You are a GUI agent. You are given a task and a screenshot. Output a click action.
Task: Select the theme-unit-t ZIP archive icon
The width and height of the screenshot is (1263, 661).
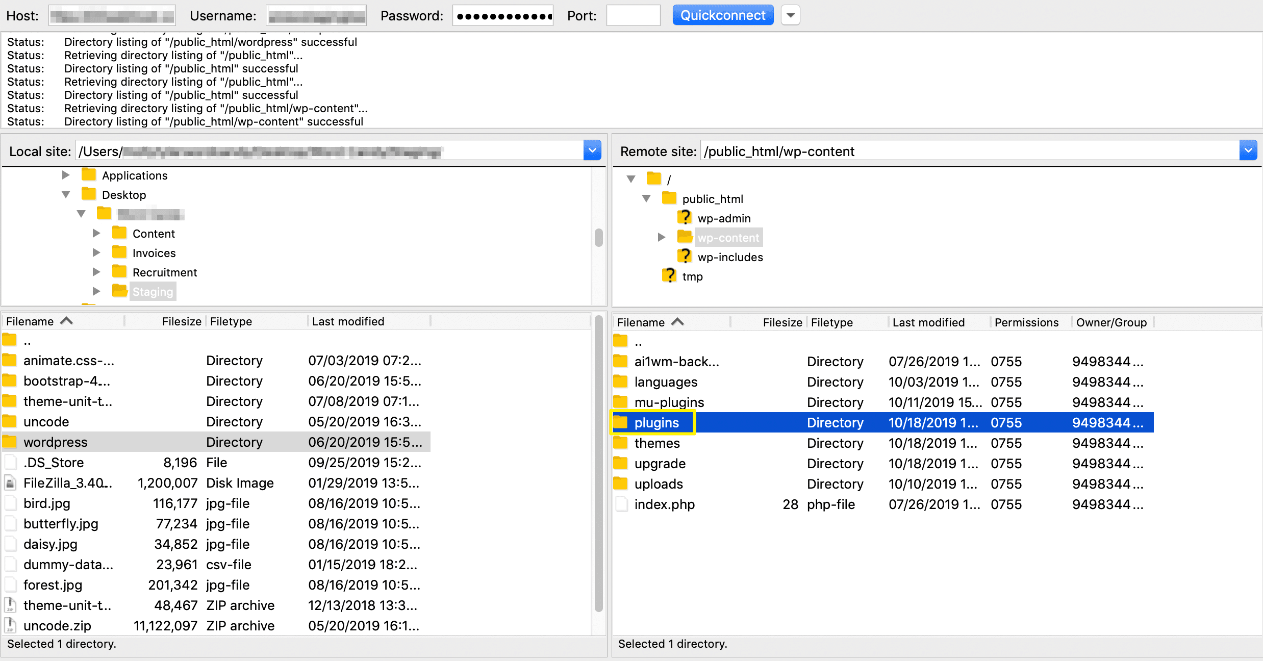pyautogui.click(x=10, y=605)
